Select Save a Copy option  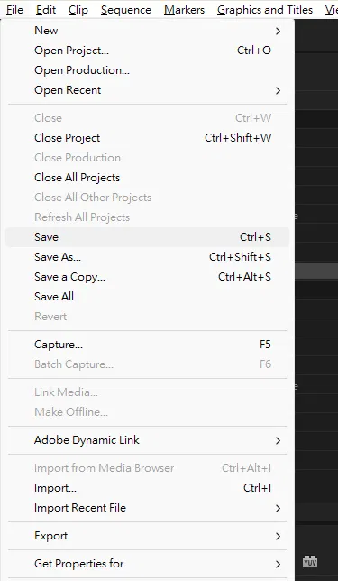click(147, 277)
